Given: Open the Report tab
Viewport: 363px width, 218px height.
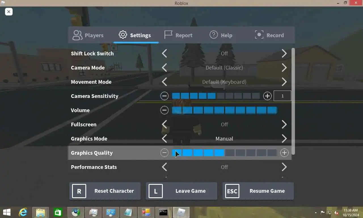Looking at the screenshot, I should [178, 35].
